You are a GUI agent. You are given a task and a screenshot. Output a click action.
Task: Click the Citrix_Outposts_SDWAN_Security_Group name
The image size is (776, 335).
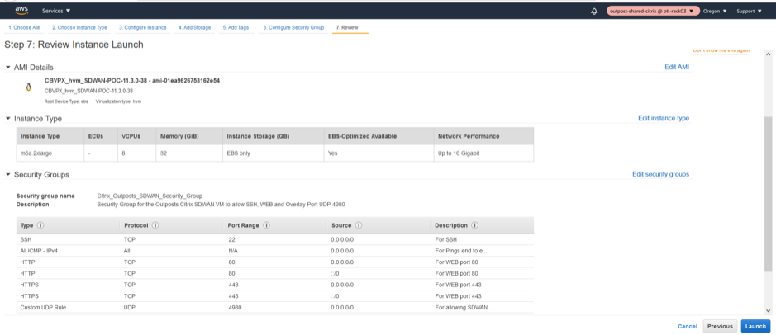tap(150, 196)
